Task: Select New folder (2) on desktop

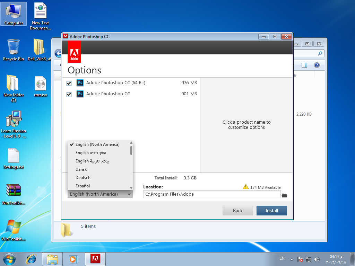Action: 14,88
